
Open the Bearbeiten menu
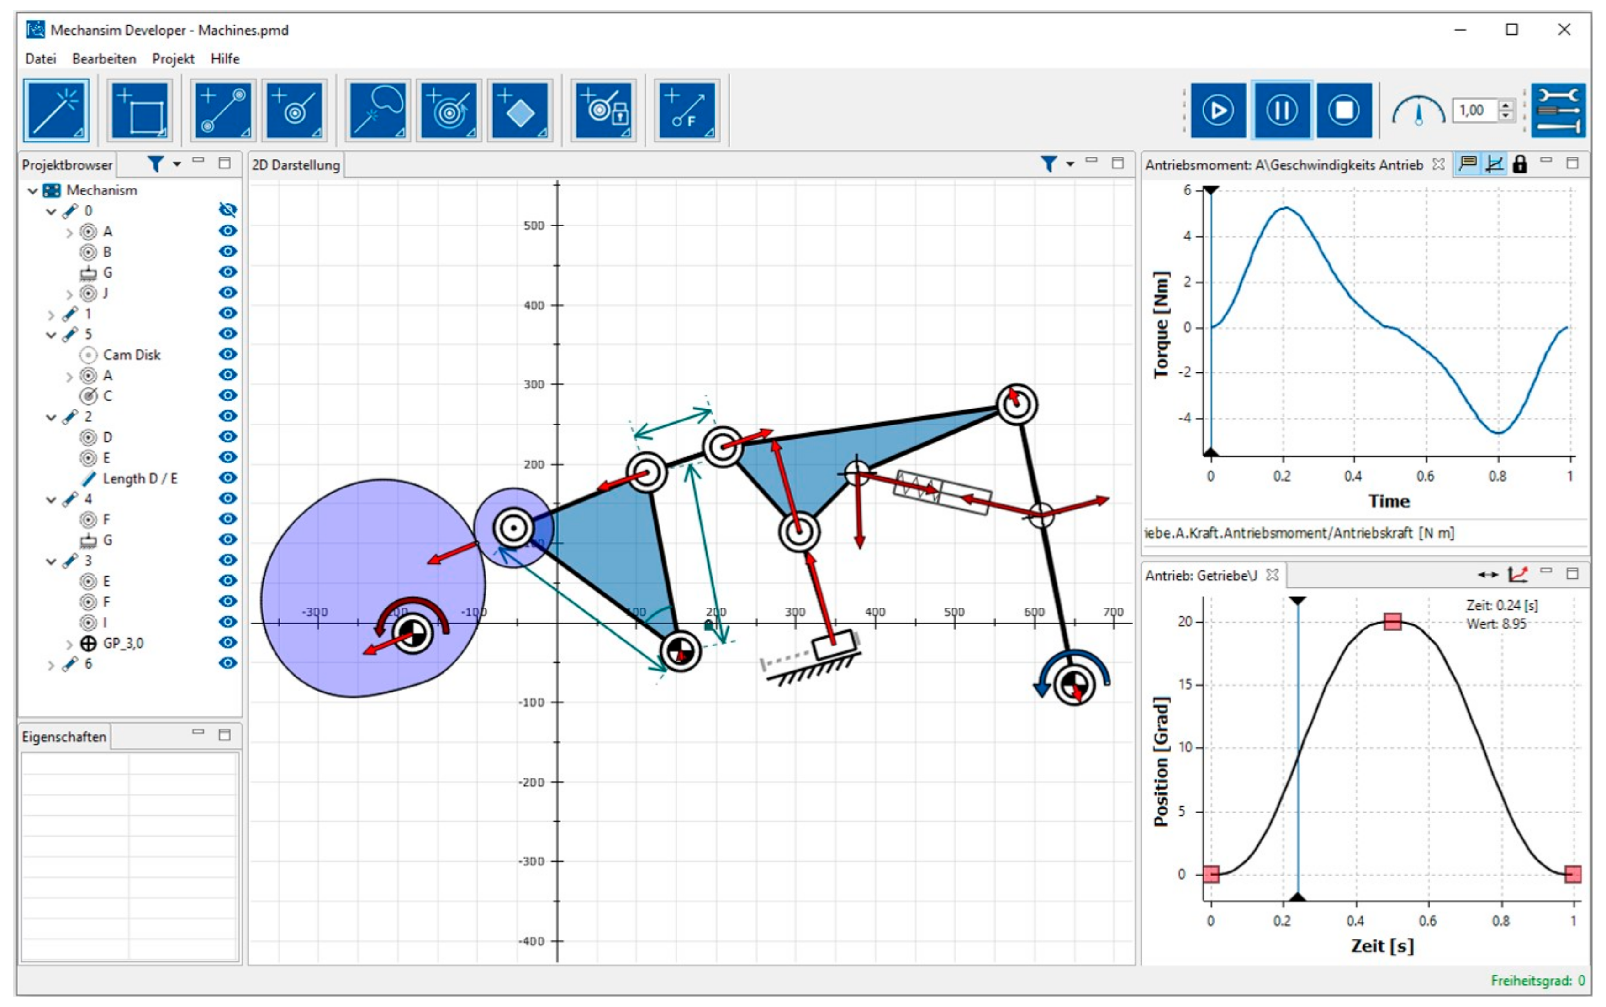click(x=104, y=58)
